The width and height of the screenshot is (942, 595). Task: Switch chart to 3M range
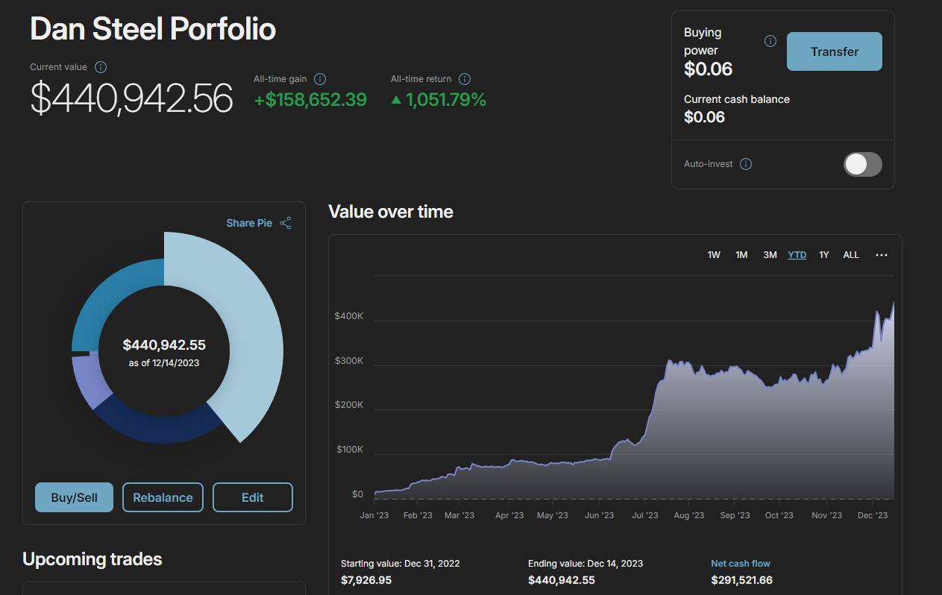tap(770, 255)
